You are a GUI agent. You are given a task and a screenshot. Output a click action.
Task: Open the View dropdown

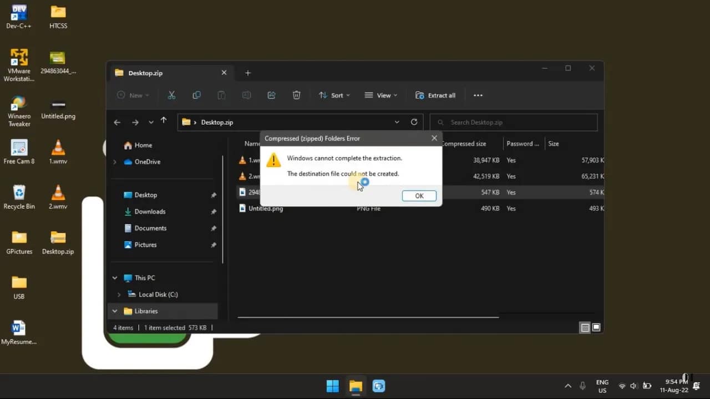(x=381, y=95)
